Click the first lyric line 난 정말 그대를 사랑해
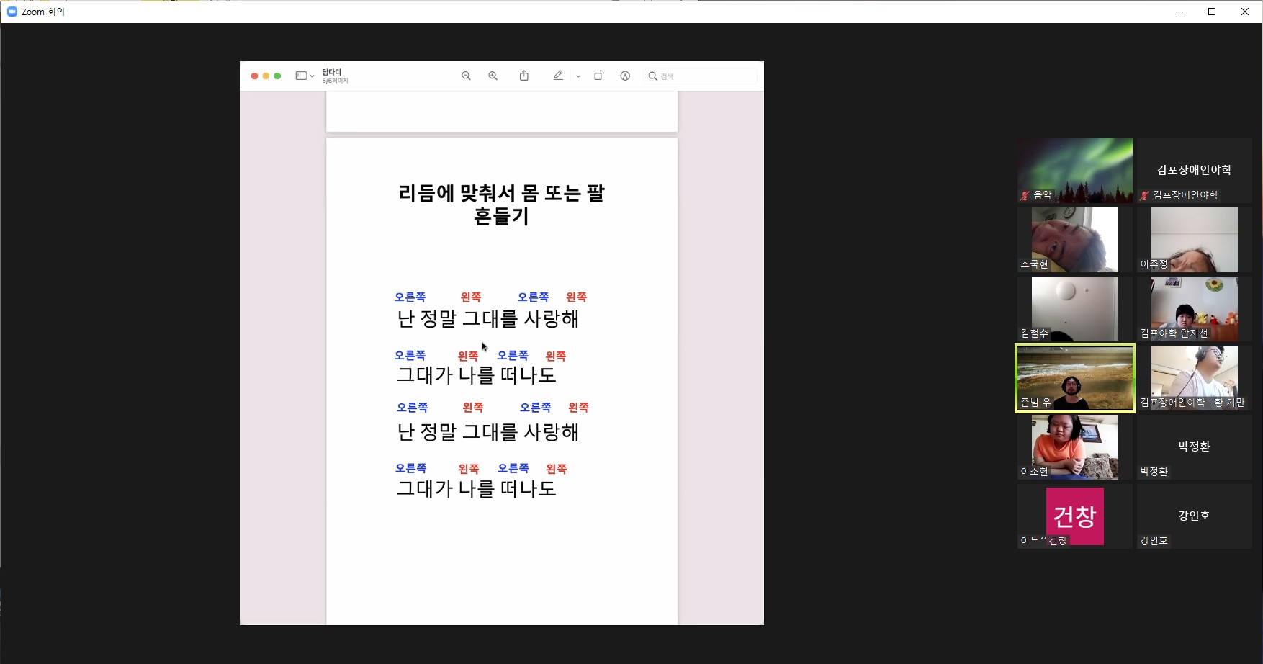 click(488, 319)
